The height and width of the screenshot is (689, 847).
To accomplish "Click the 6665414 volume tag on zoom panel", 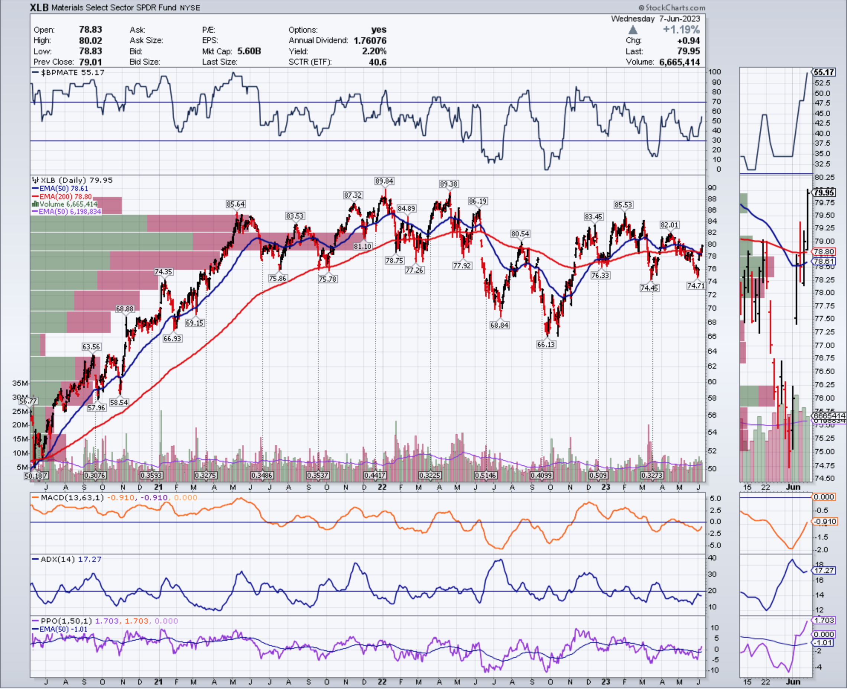I will 829,415.
